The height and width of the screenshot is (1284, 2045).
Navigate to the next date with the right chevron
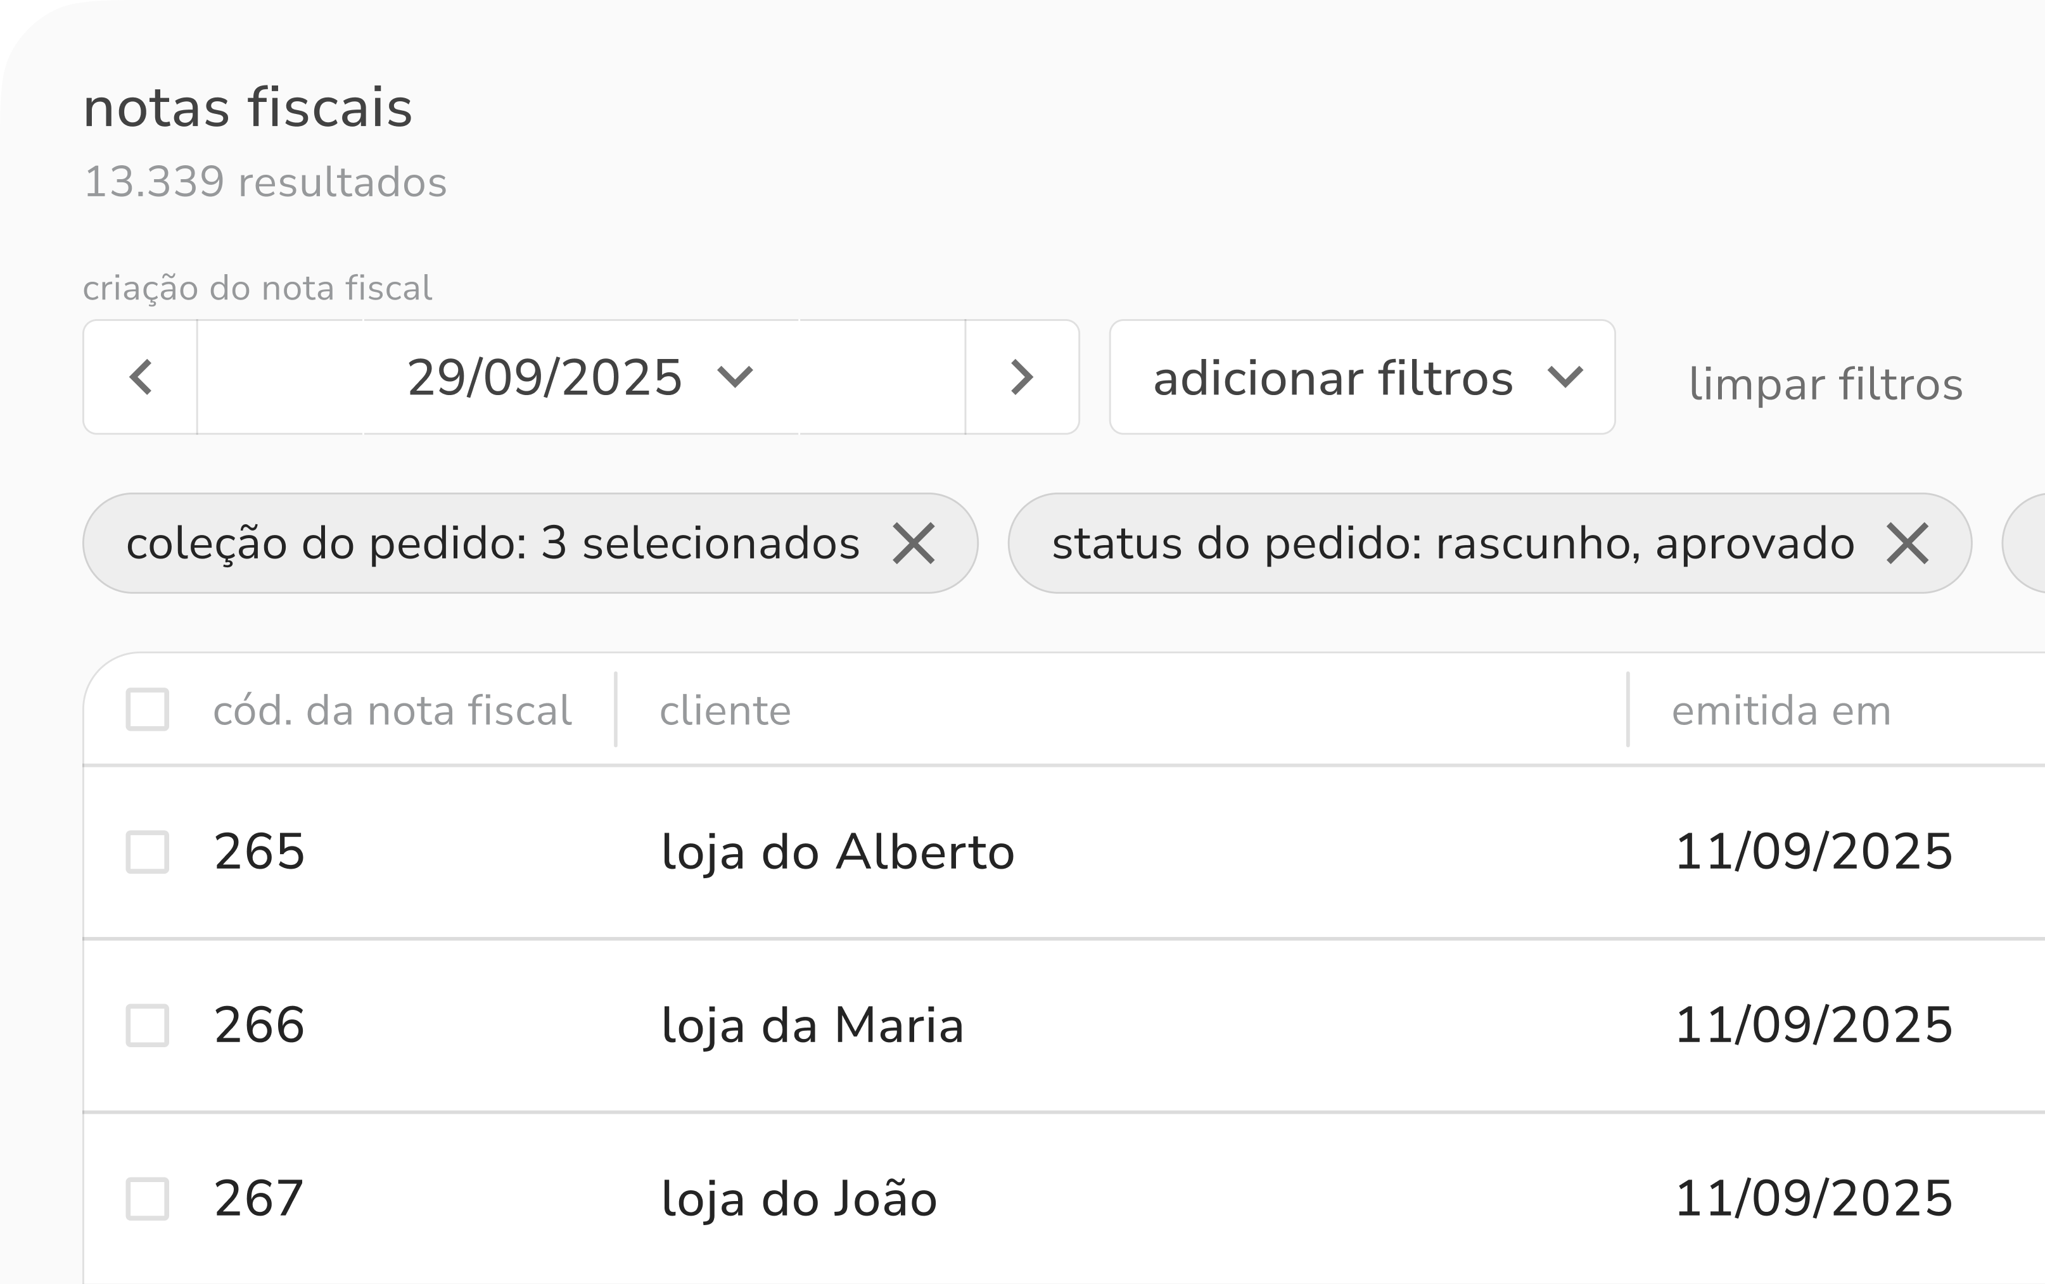click(x=1022, y=377)
